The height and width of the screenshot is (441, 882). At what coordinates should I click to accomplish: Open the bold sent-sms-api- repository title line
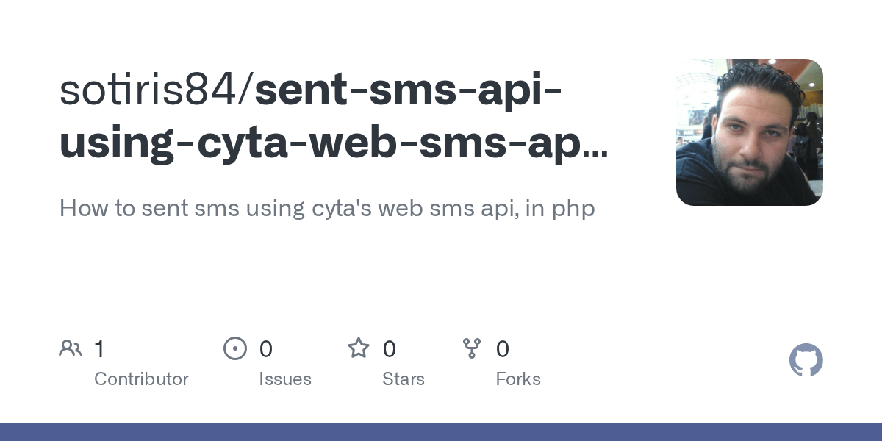409,90
